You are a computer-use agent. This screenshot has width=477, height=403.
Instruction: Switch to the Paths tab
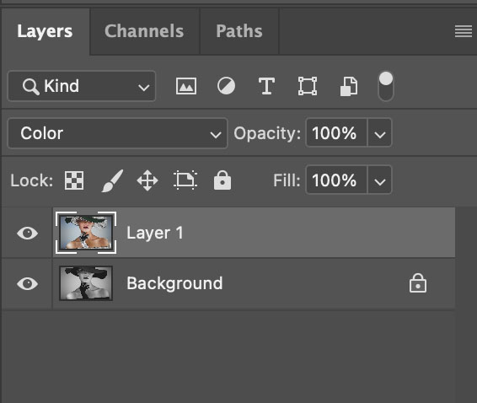[x=239, y=31]
